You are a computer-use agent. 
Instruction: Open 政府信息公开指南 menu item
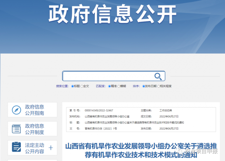click(x=32, y=110)
